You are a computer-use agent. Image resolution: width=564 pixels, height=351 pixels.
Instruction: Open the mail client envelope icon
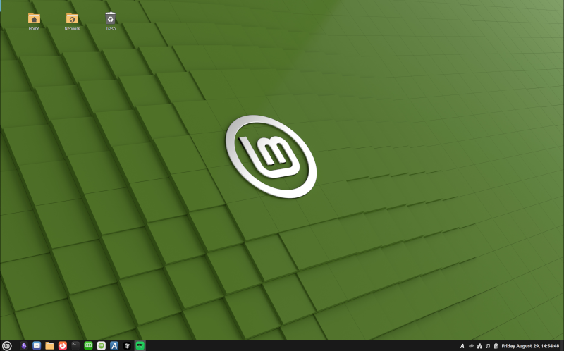tap(37, 345)
